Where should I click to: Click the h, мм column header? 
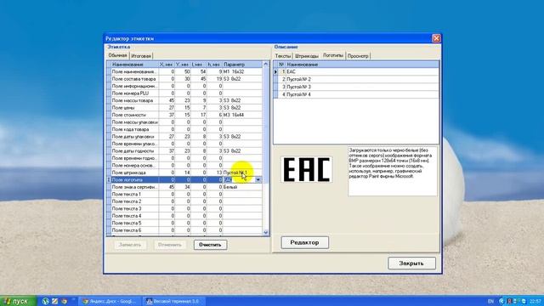214,65
